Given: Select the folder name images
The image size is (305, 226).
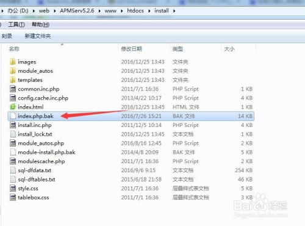Looking at the screenshot, I should 27,62.
